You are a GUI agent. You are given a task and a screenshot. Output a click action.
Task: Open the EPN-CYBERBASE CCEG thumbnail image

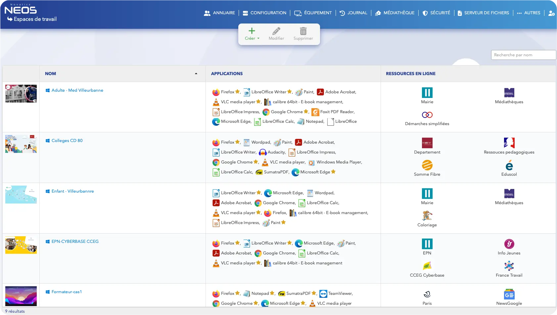[x=21, y=245]
